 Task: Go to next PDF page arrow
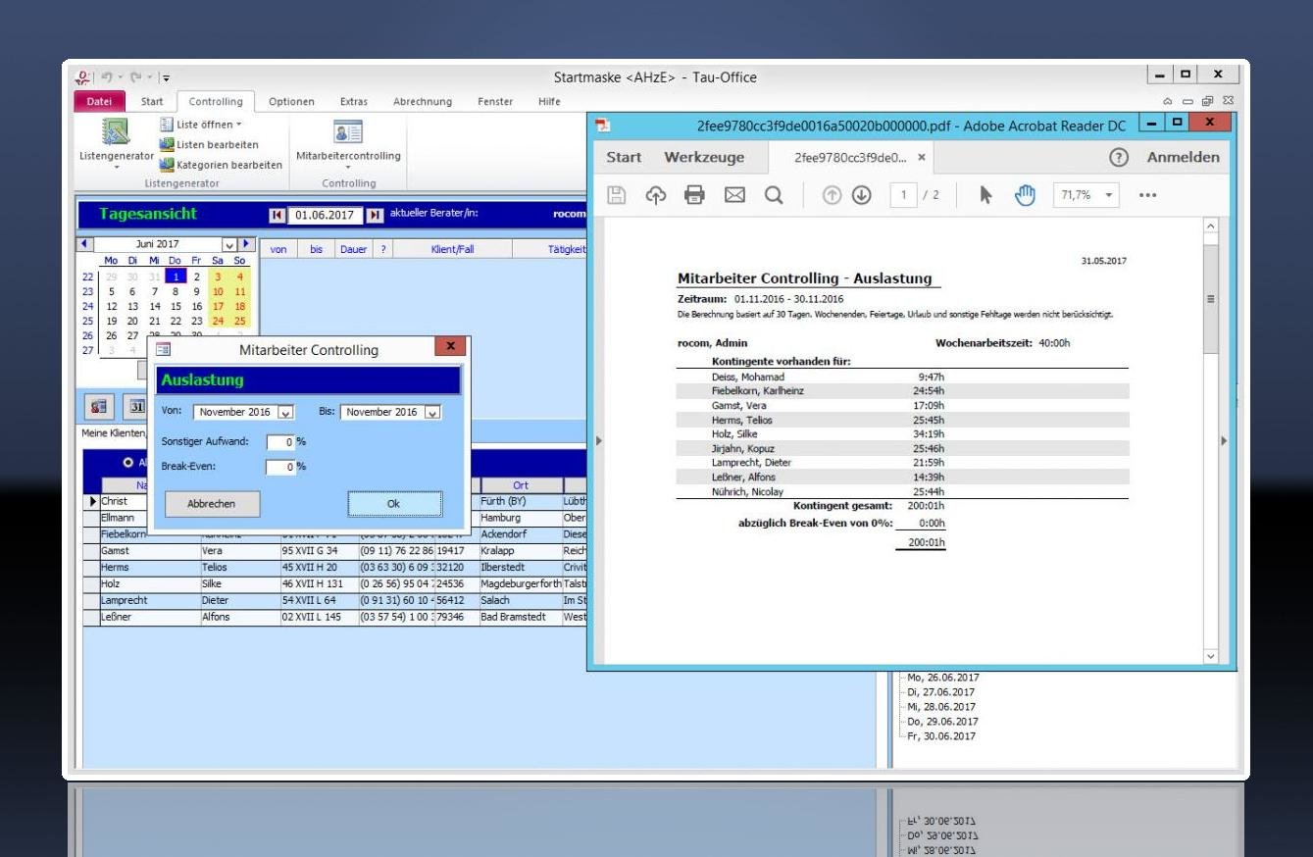861,195
